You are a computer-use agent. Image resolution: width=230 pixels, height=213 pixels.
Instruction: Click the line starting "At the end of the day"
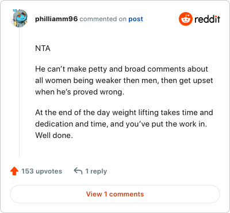(x=124, y=113)
